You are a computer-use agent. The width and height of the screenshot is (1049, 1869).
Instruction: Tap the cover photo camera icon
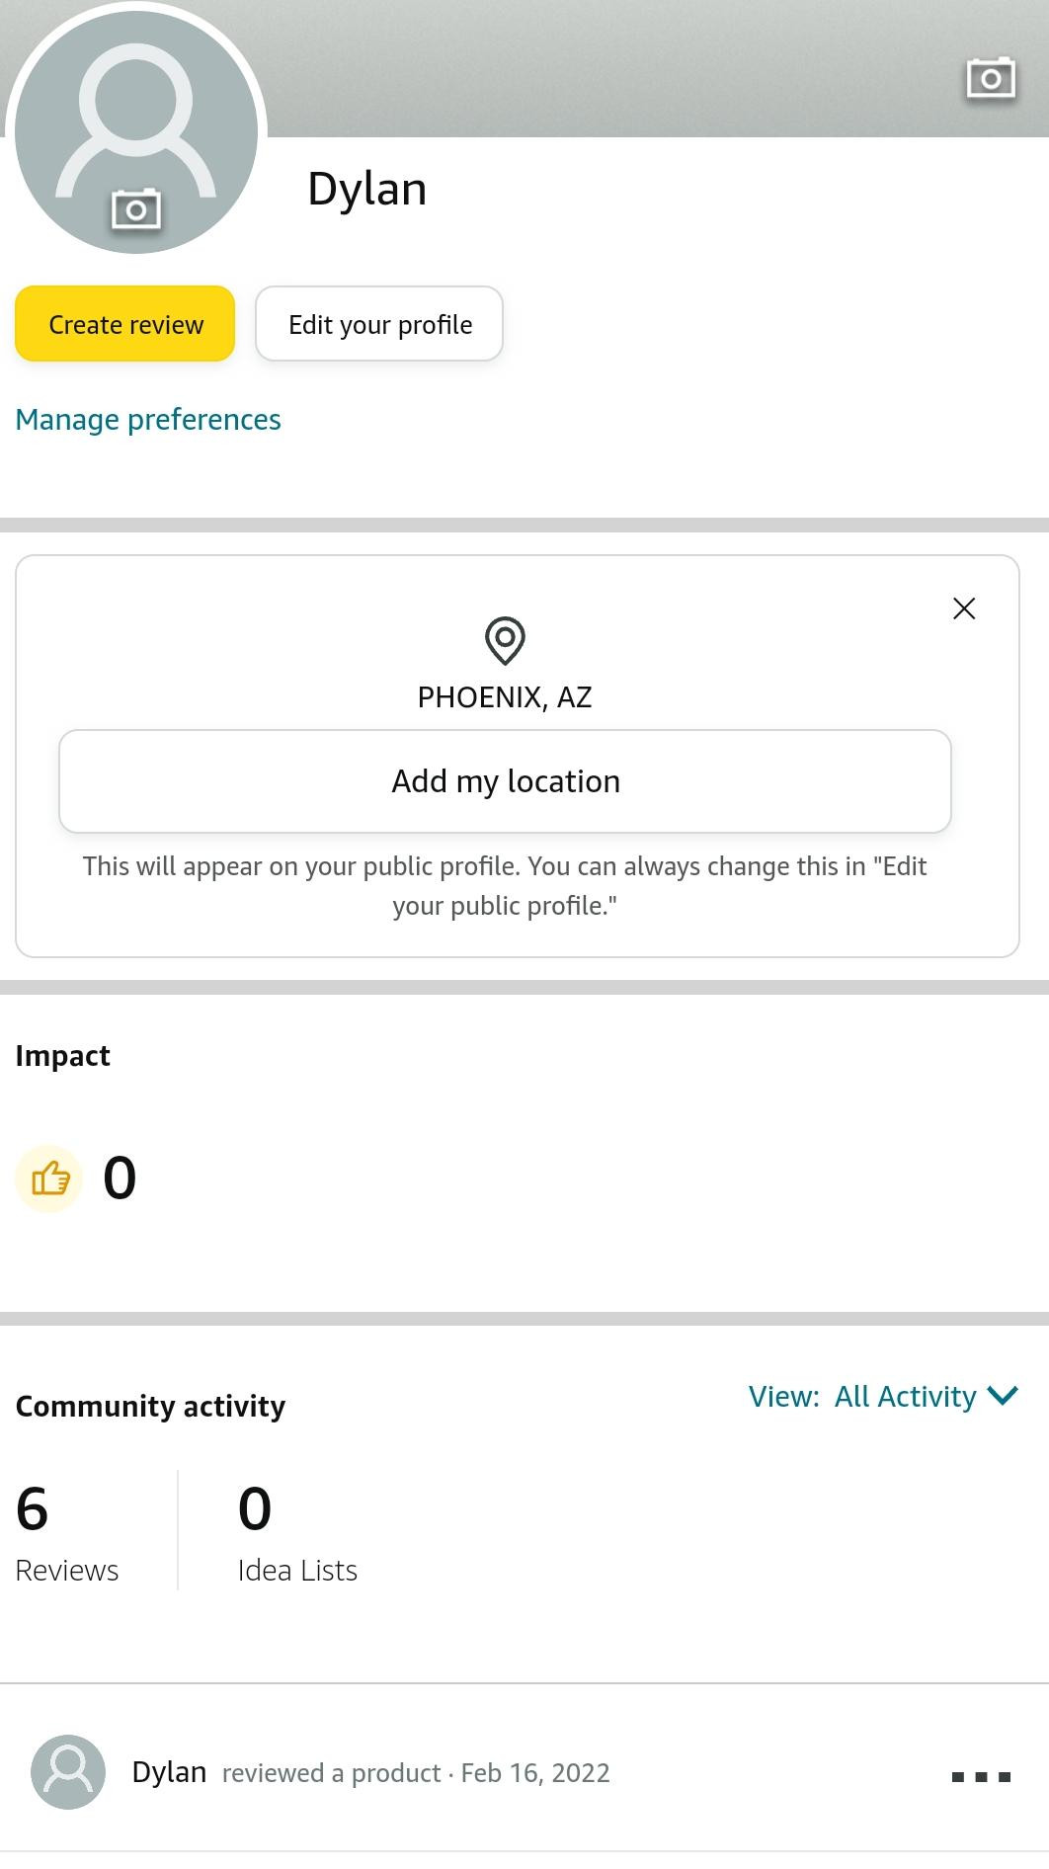pos(990,78)
